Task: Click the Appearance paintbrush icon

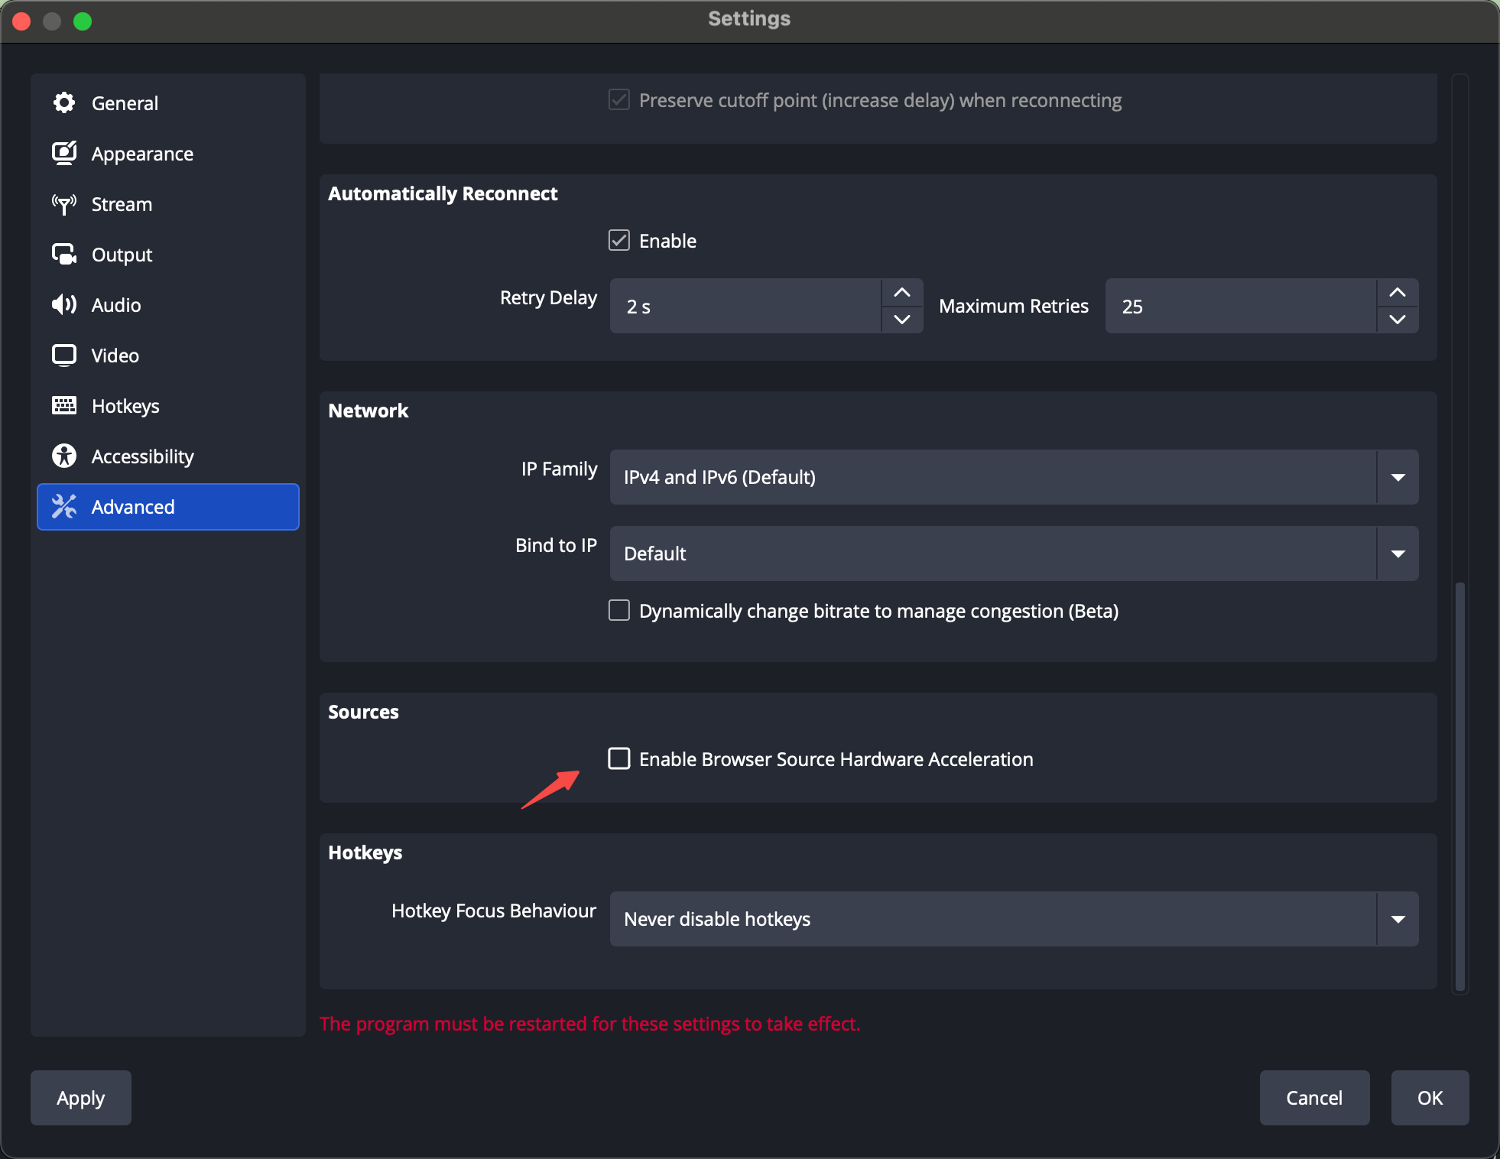Action: tap(64, 153)
